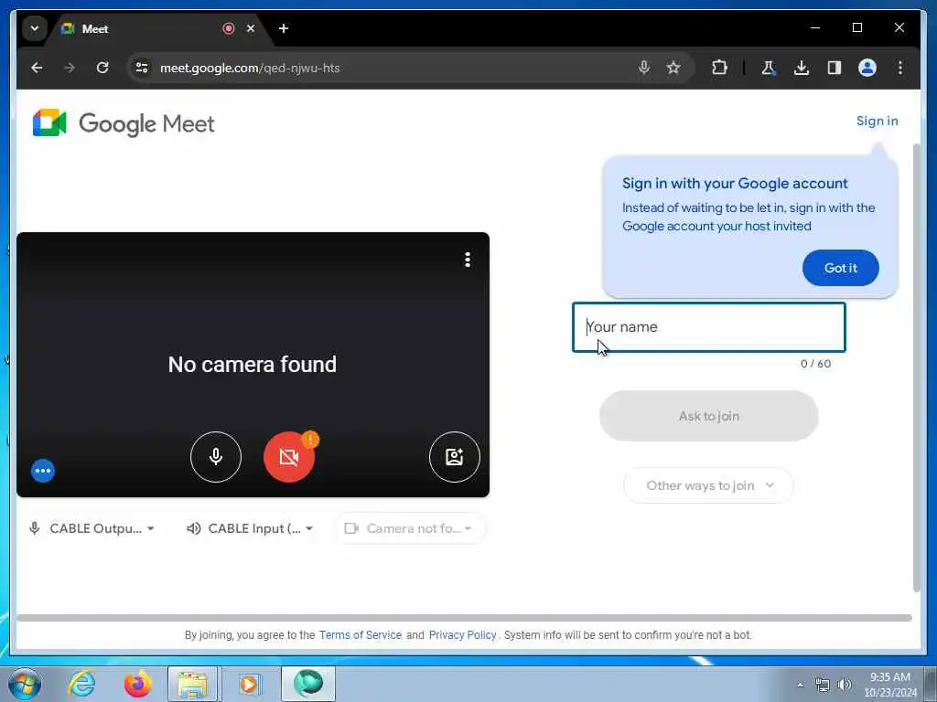Open the browser downloads icon
Viewport: 937px width, 702px height.
click(802, 68)
